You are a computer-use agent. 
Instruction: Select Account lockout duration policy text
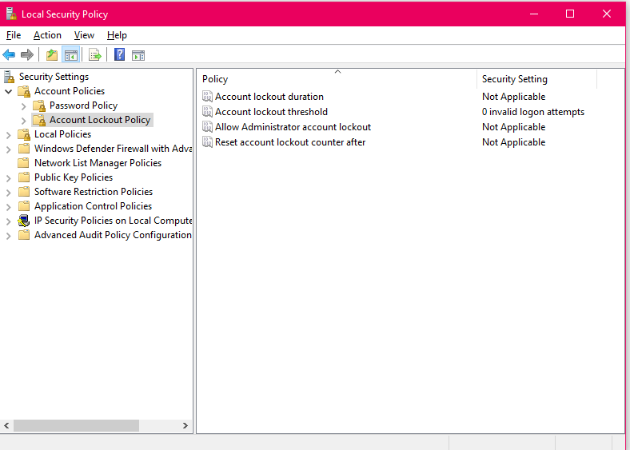point(269,97)
